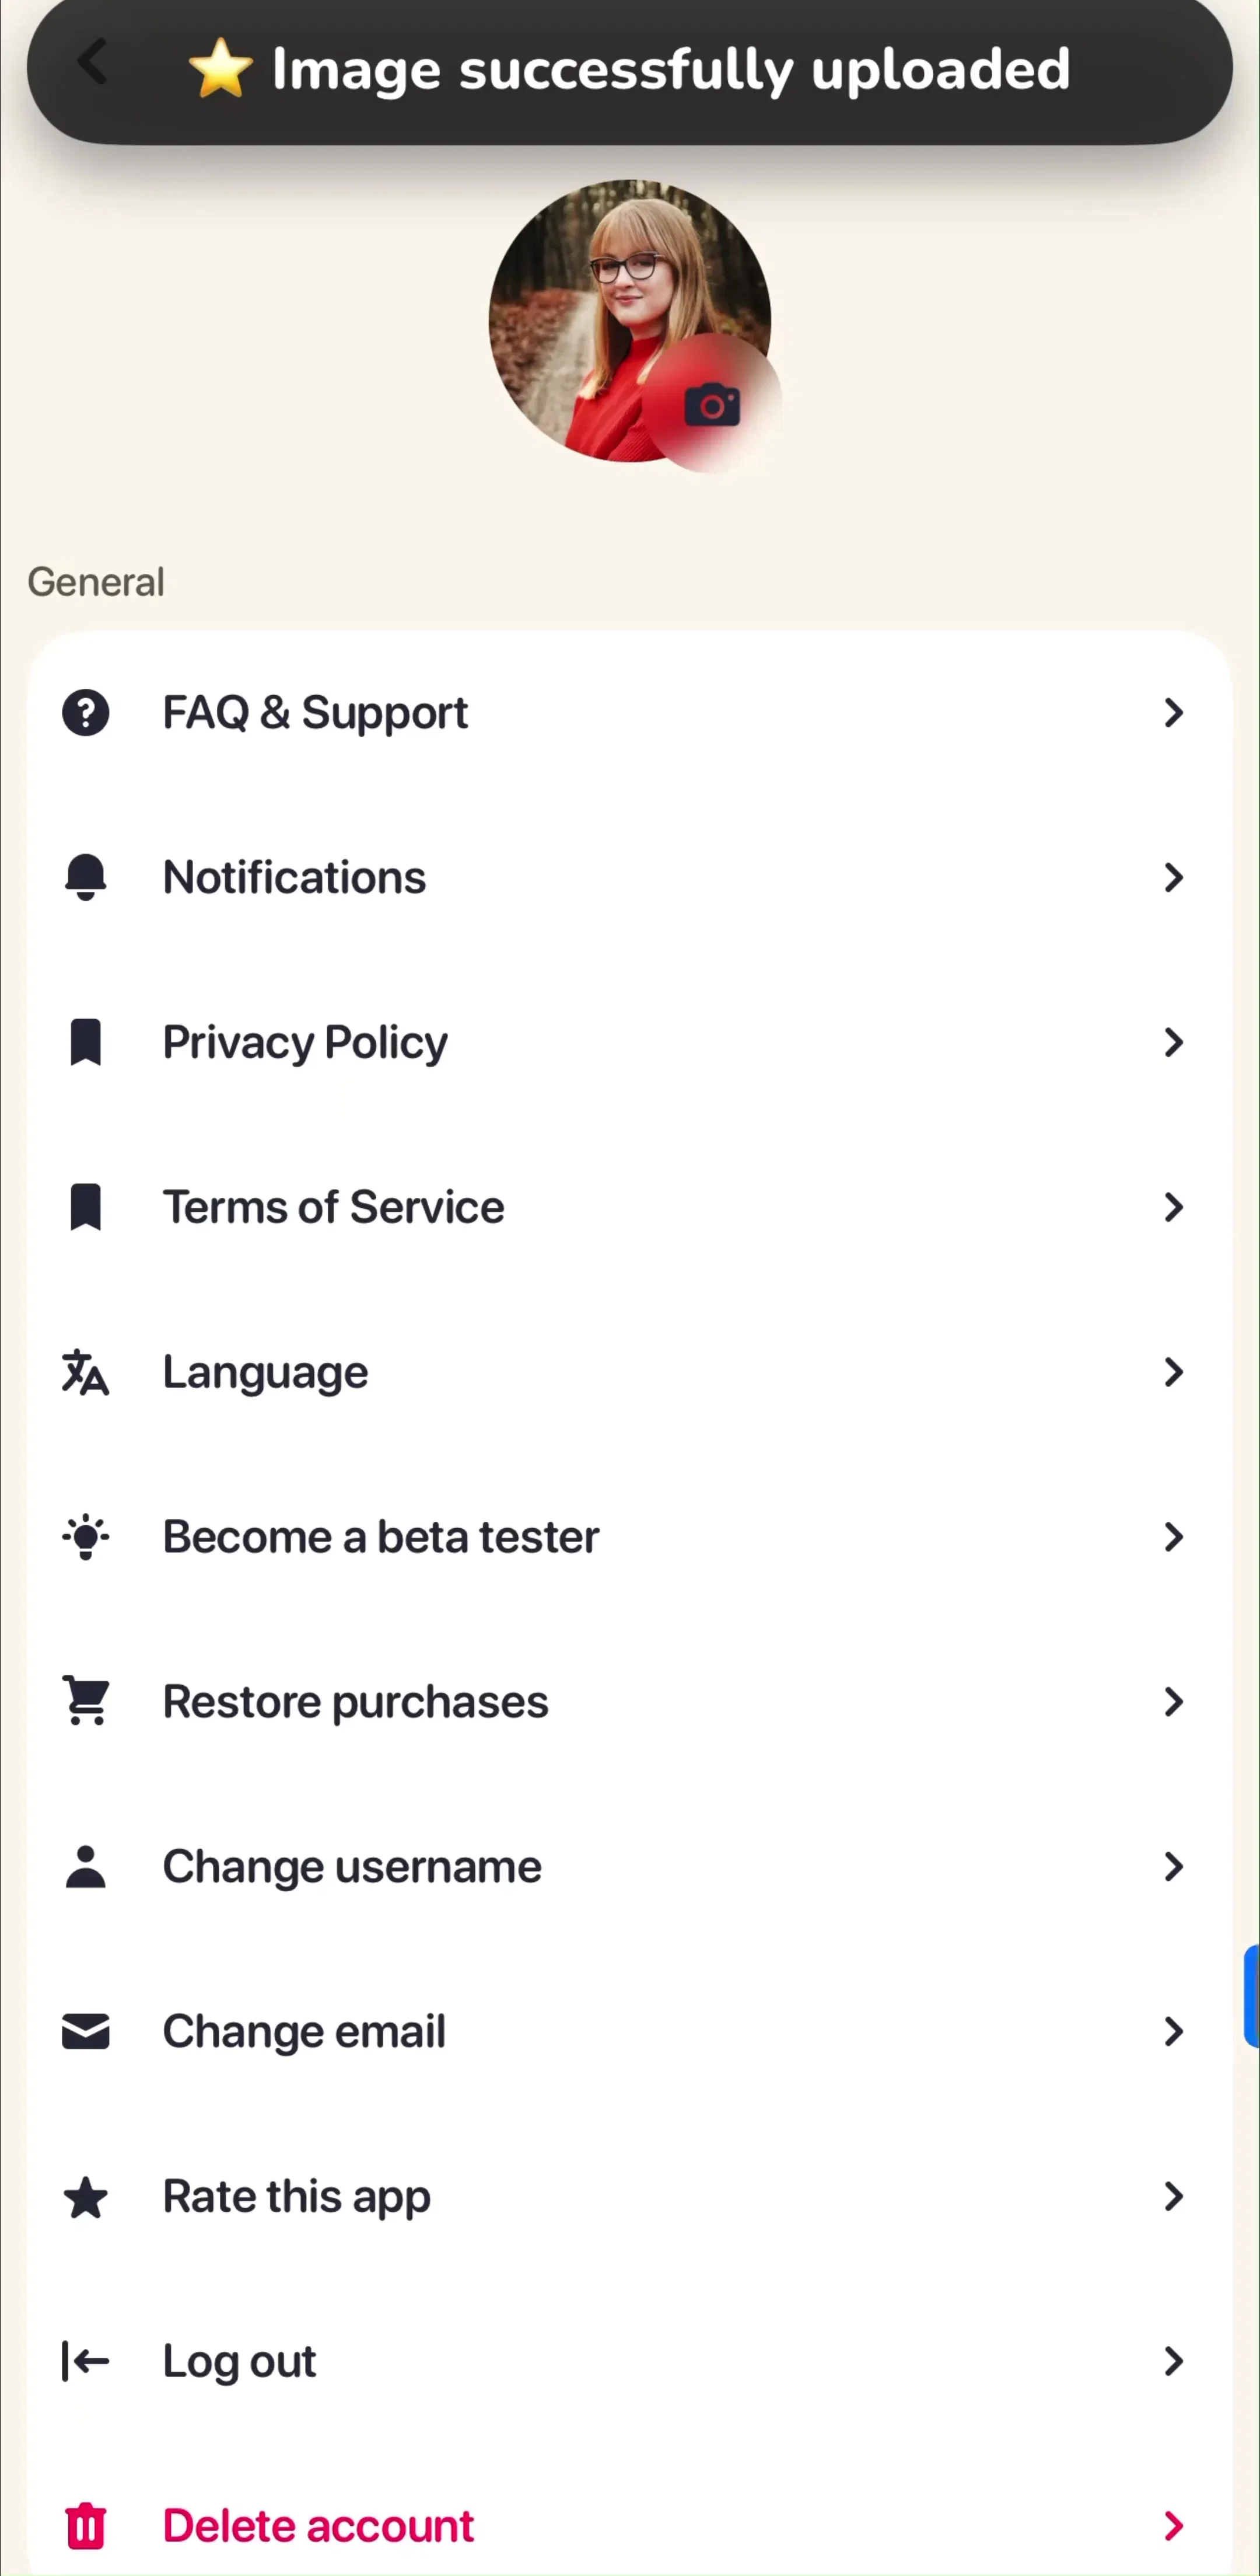
Task: Open the Change username chevron arrow
Action: [x=1174, y=1866]
